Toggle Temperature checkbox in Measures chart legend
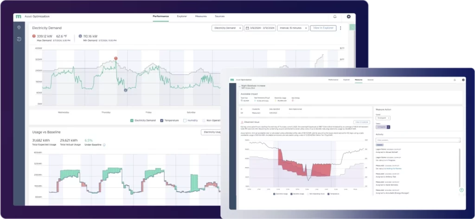The width and height of the screenshot is (475, 219). 328,194
